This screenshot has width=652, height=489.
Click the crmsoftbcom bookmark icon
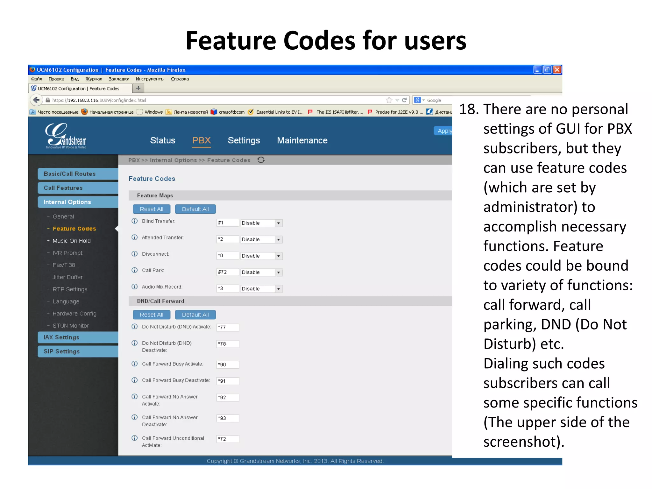214,112
